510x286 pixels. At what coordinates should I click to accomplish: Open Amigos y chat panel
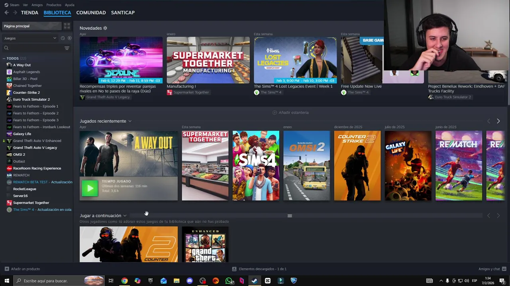point(492,269)
